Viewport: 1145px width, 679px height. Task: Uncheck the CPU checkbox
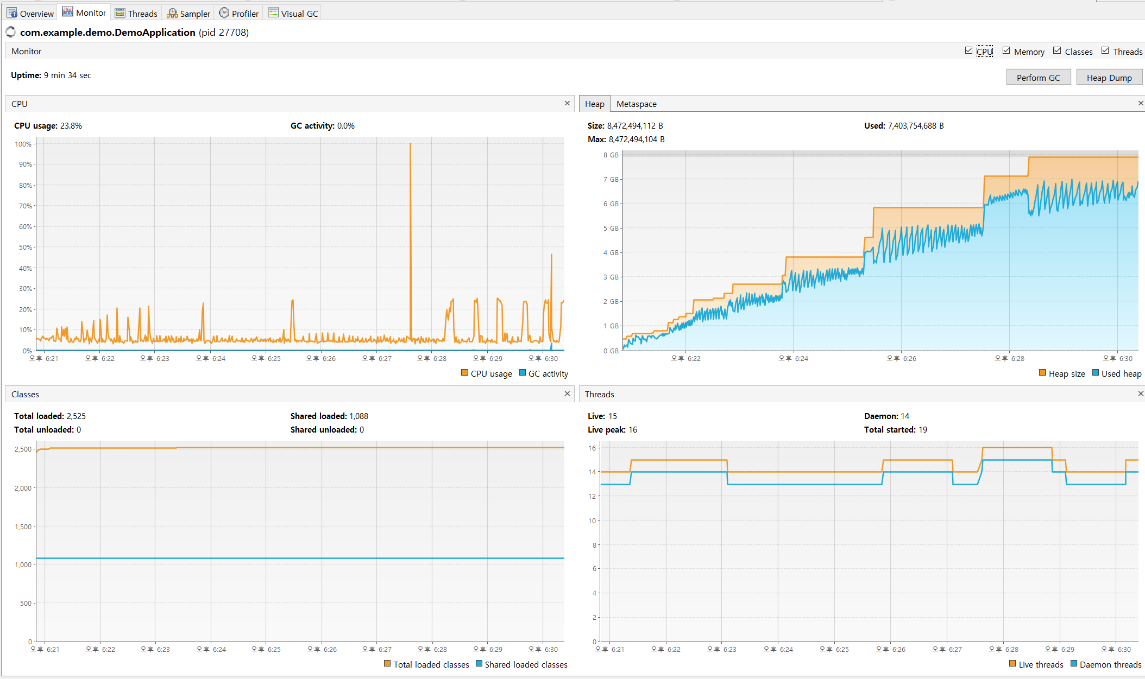[968, 50]
